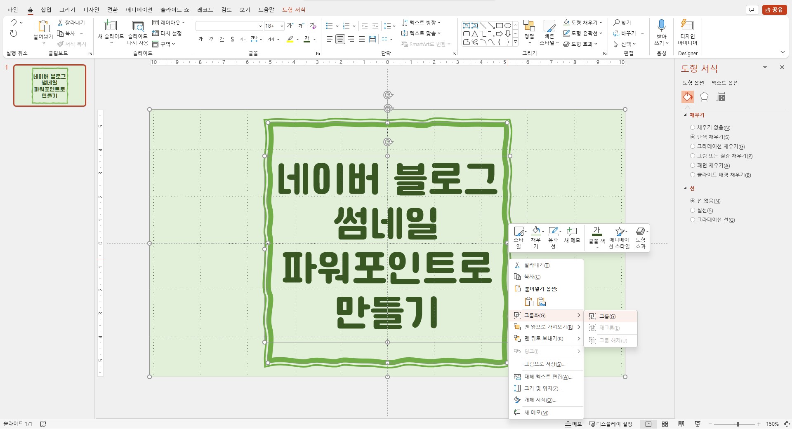
Task: Click the zoom slider handle
Action: [x=738, y=424]
